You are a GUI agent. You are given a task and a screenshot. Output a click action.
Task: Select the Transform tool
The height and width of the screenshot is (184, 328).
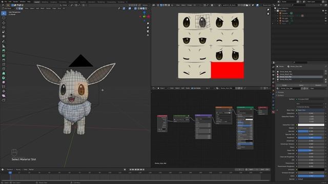4,36
